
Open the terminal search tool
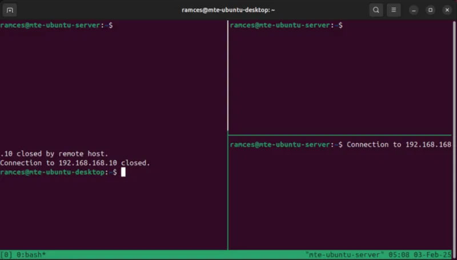pos(376,10)
